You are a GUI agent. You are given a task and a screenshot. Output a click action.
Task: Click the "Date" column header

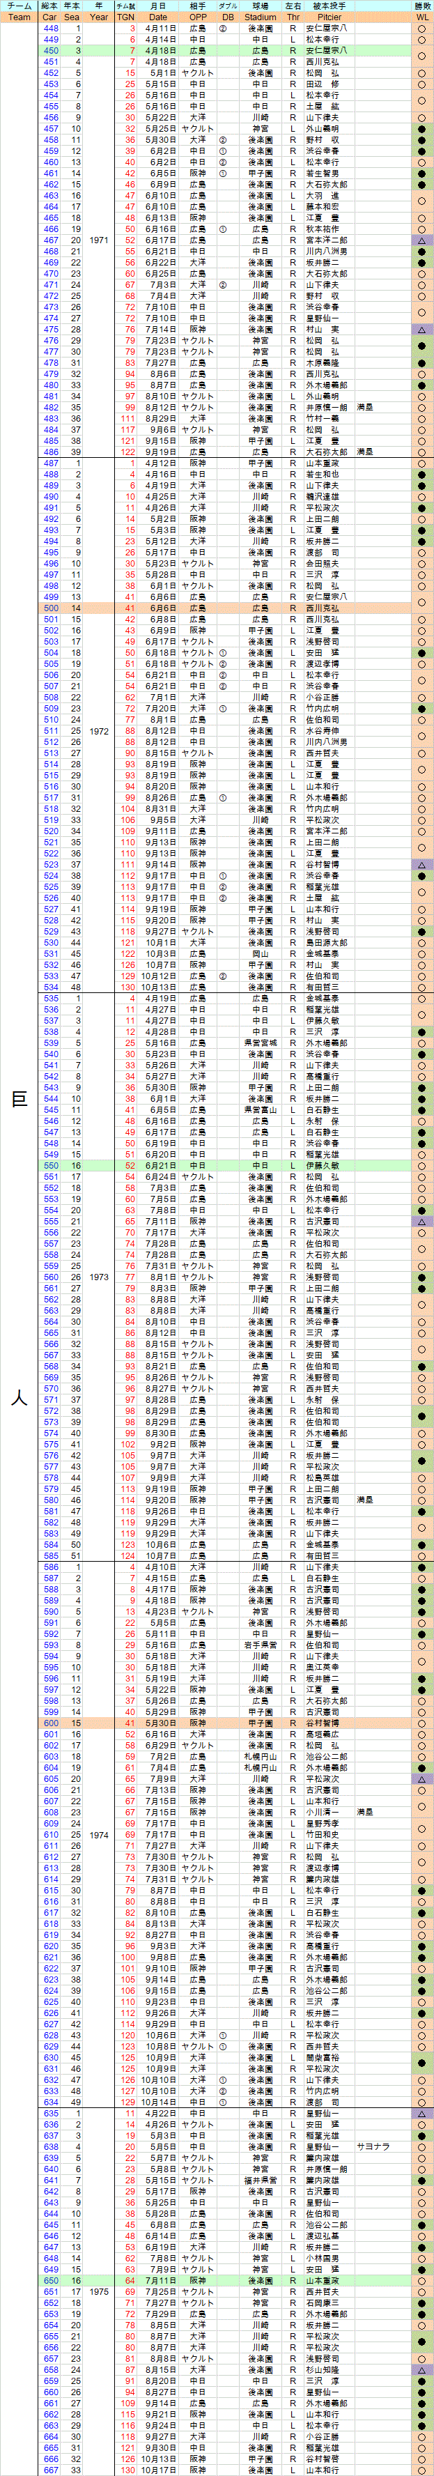click(x=158, y=17)
